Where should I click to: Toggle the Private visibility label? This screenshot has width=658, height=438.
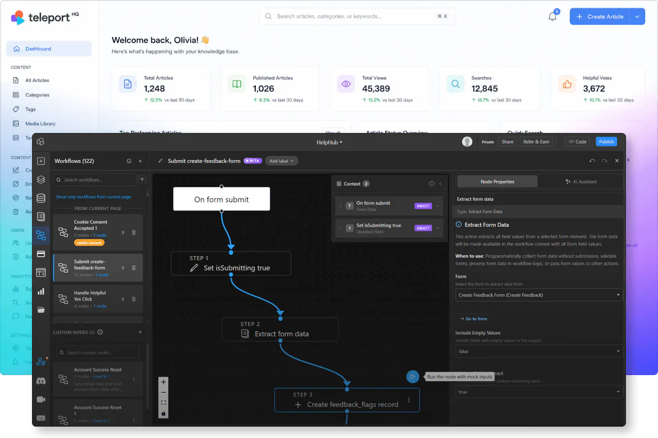coord(487,142)
